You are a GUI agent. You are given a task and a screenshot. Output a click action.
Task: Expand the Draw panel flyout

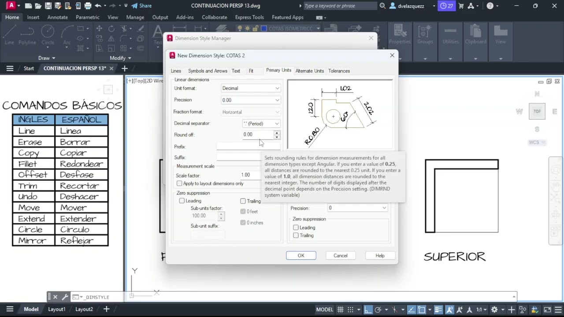point(47,58)
